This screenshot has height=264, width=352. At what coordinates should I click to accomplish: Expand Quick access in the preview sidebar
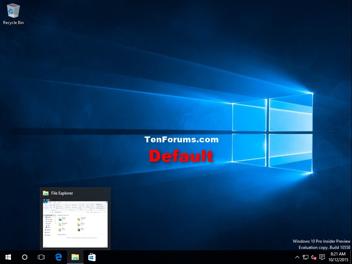tap(48, 215)
